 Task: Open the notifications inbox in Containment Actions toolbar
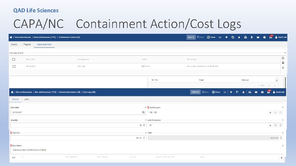click(271, 37)
